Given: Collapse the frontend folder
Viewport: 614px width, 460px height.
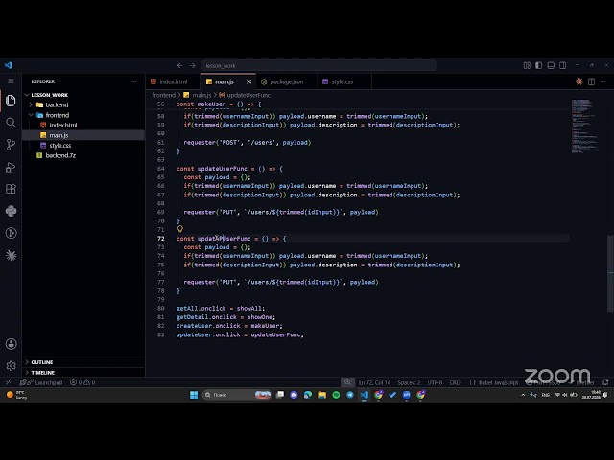Looking at the screenshot, I should [58, 115].
